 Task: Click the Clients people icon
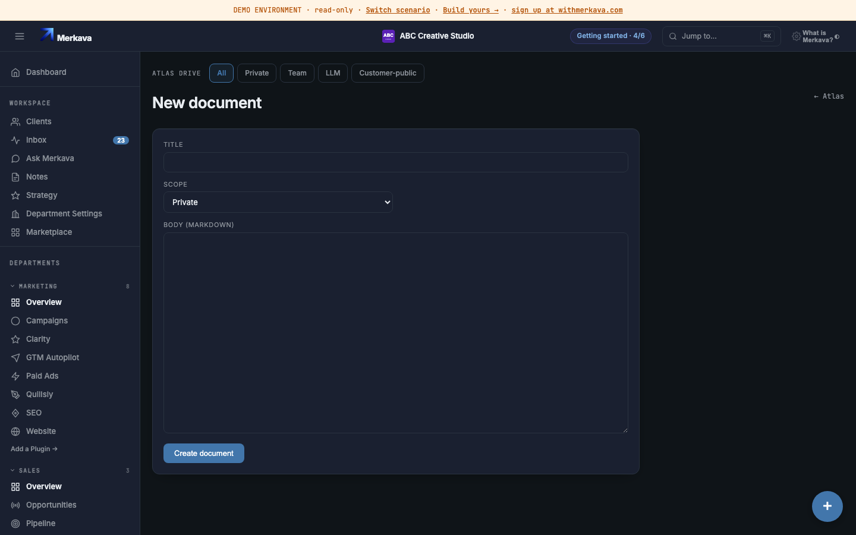15,122
